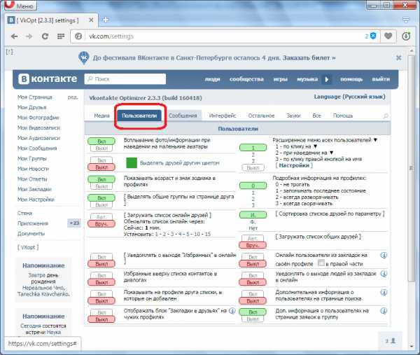The width and height of the screenshot is (420, 355).
Task: Open the Language (Русский язык) selector
Action: point(349,97)
